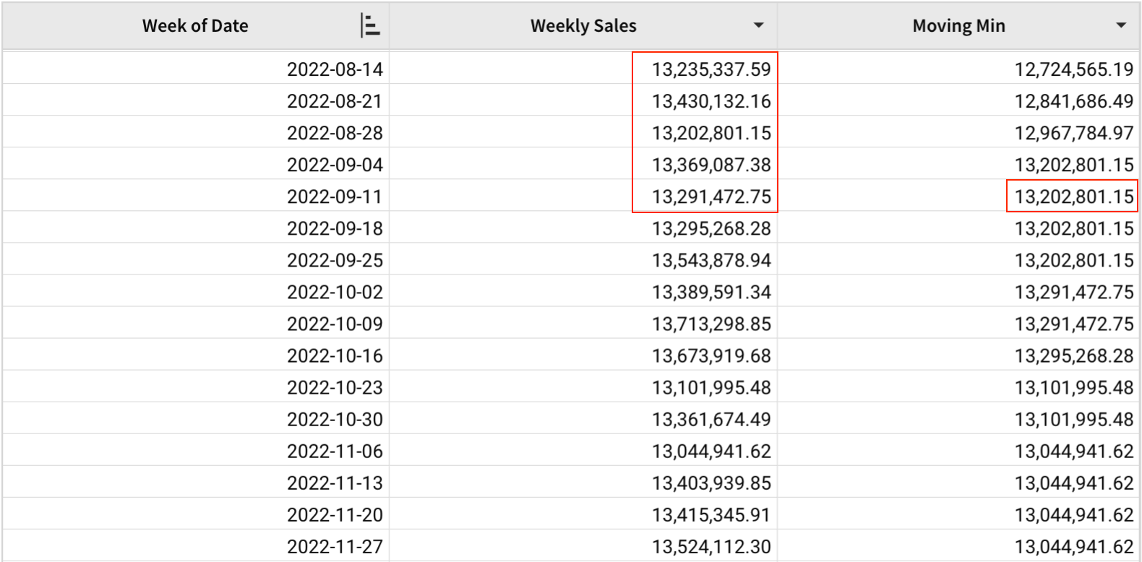The width and height of the screenshot is (1142, 562).
Task: Select Moving Min value 12,967,784.97
Action: click(1073, 133)
